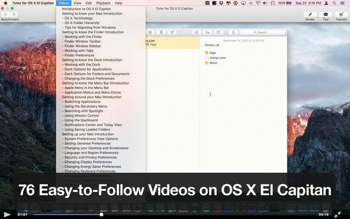This screenshot has width=350, height=219.
Task: Open the Wi-Fi status menu
Action: (258, 3)
